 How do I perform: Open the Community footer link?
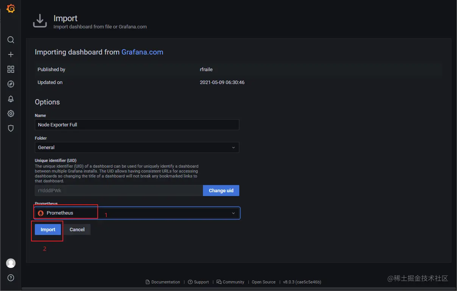[x=231, y=282]
